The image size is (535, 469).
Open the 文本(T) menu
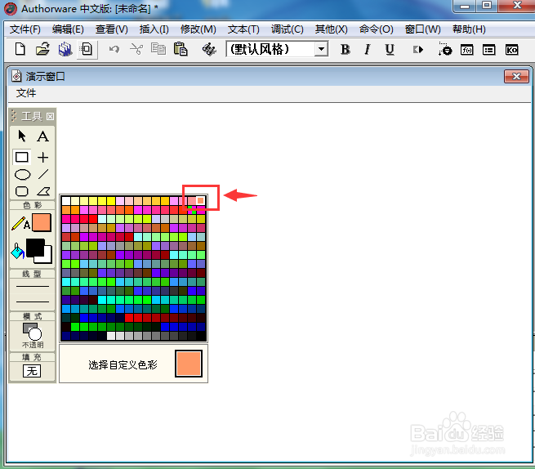point(243,29)
